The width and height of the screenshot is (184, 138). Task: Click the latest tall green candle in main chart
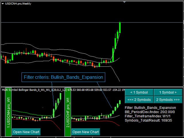point(120,27)
